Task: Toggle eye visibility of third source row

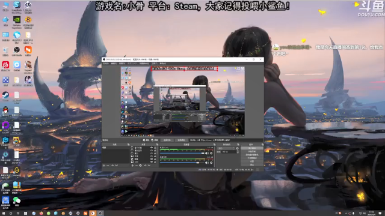Action: pyautogui.click(x=152, y=154)
